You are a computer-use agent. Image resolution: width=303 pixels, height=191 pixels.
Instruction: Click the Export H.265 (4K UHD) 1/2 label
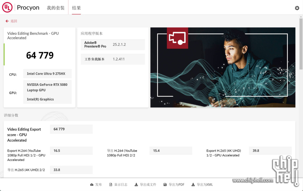223,153
